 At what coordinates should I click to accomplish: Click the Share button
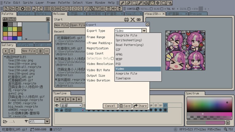(140, 106)
